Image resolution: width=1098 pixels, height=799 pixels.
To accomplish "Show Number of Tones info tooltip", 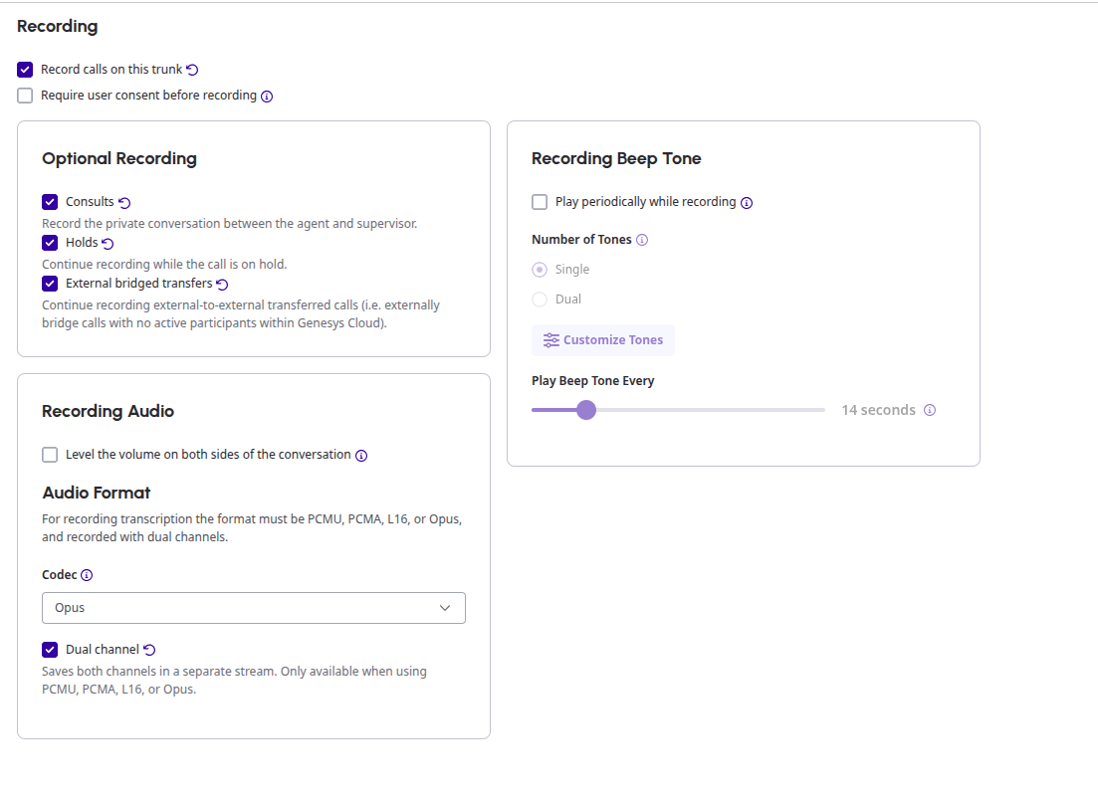I will click(642, 240).
